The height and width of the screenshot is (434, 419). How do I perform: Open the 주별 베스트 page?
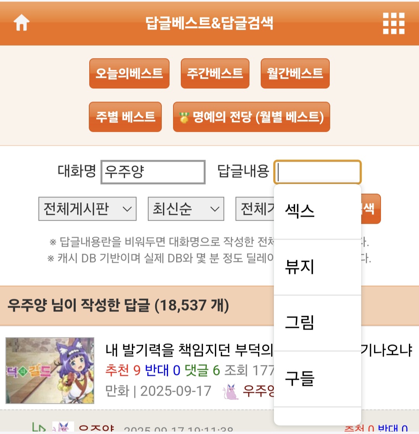[125, 117]
